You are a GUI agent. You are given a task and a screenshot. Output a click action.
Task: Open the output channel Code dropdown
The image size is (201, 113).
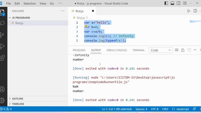tap(161, 50)
